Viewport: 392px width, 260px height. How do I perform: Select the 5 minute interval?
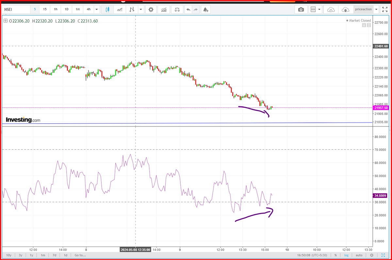pos(35,9)
